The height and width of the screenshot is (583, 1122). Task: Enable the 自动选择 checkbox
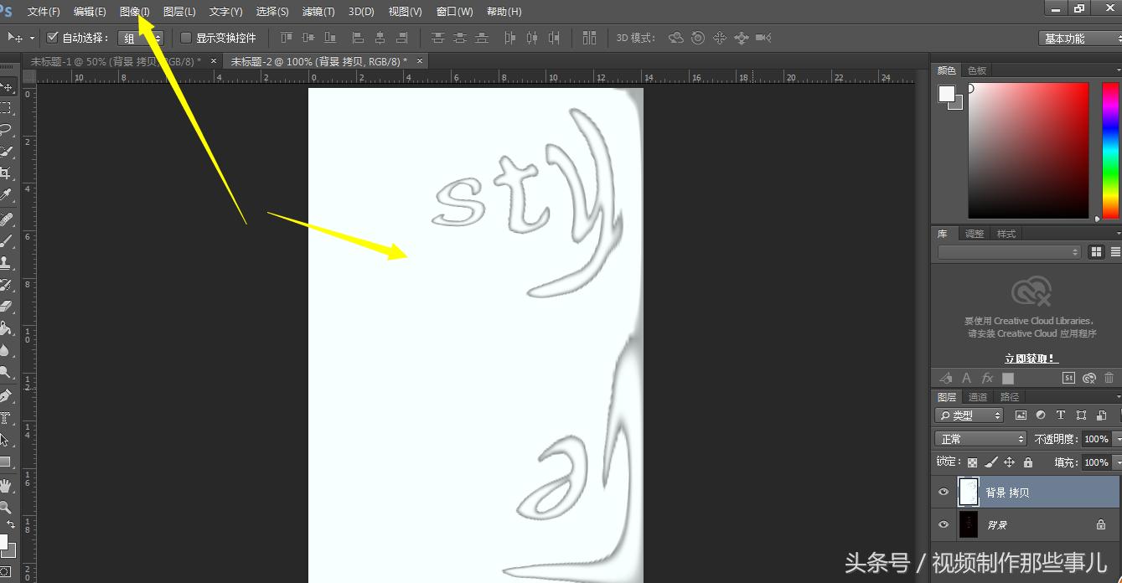pos(51,37)
